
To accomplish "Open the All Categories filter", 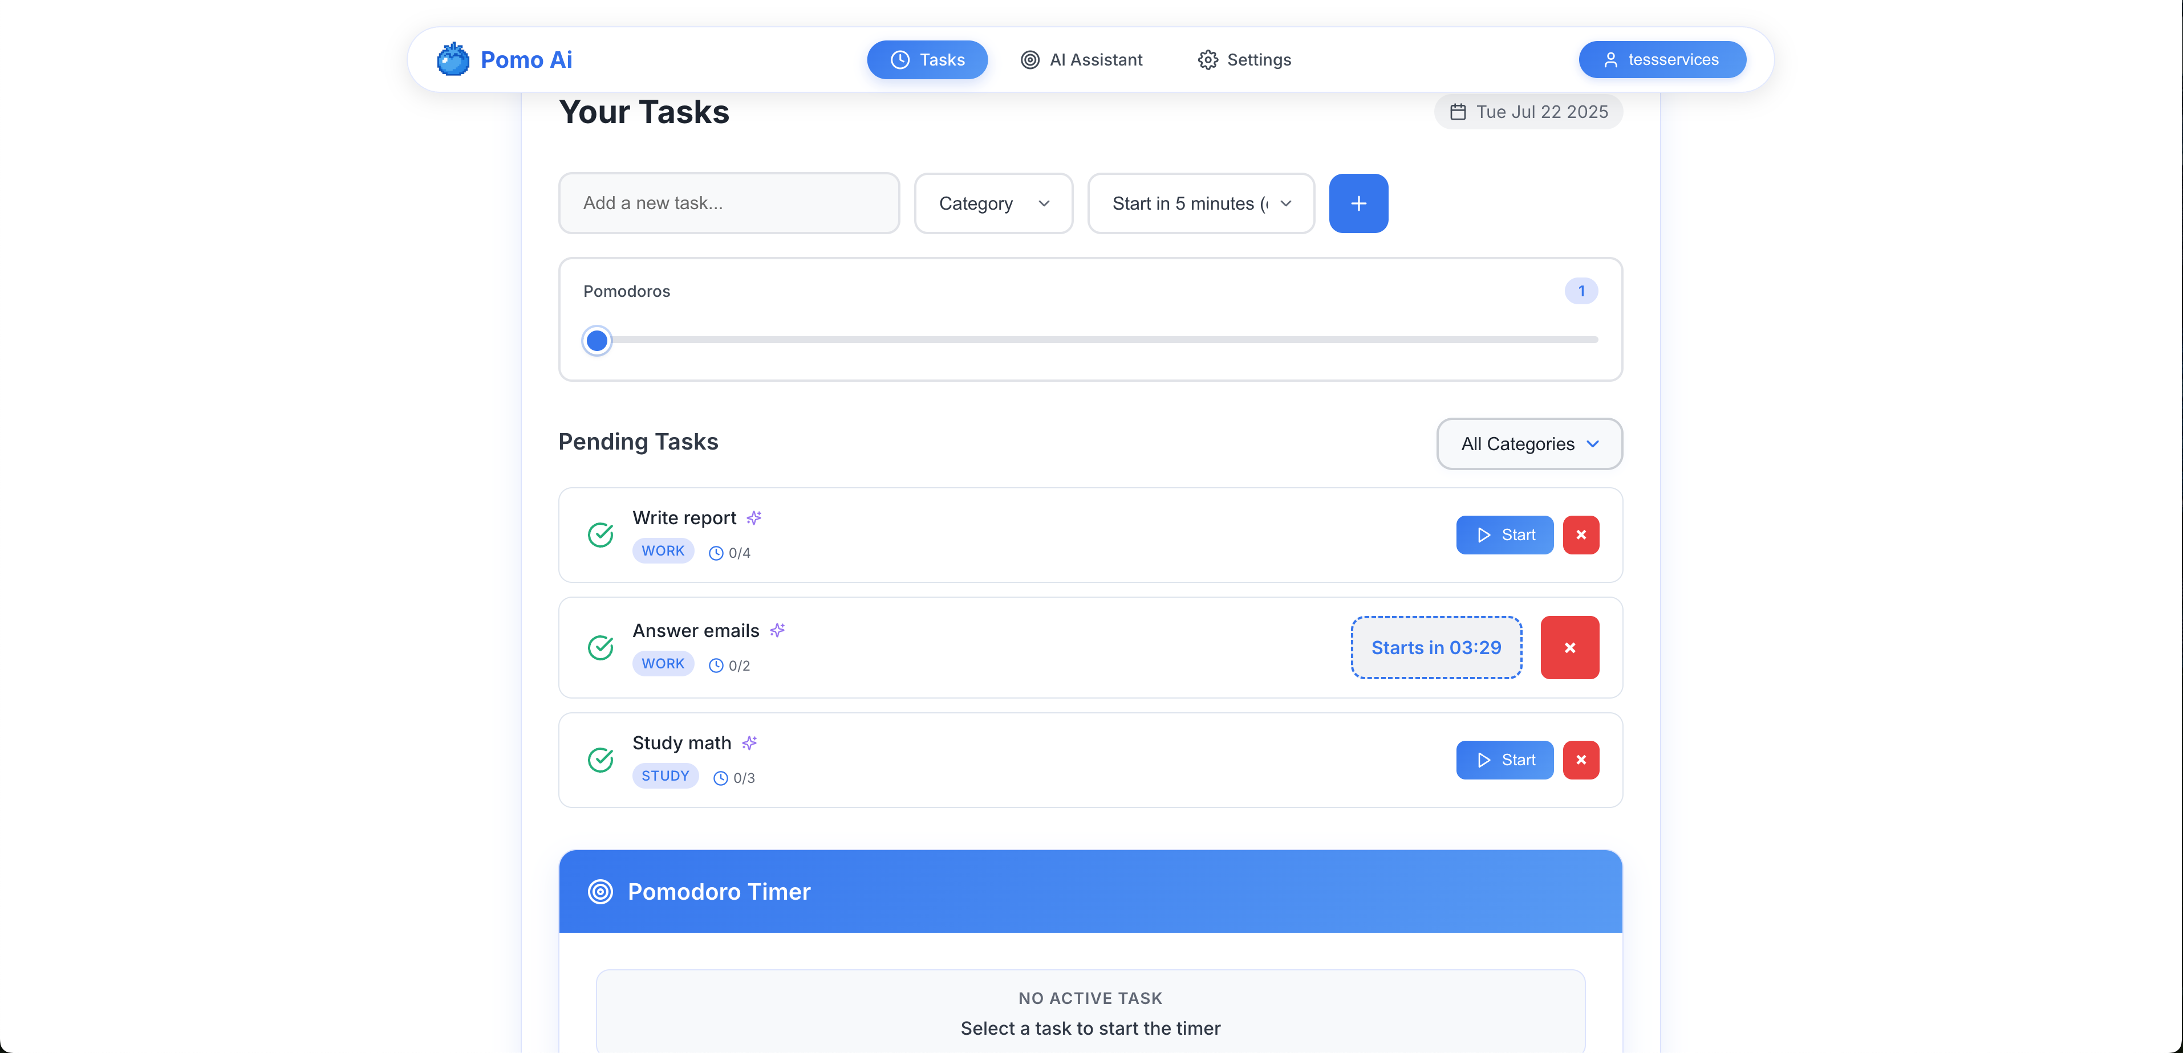I will 1529,443.
